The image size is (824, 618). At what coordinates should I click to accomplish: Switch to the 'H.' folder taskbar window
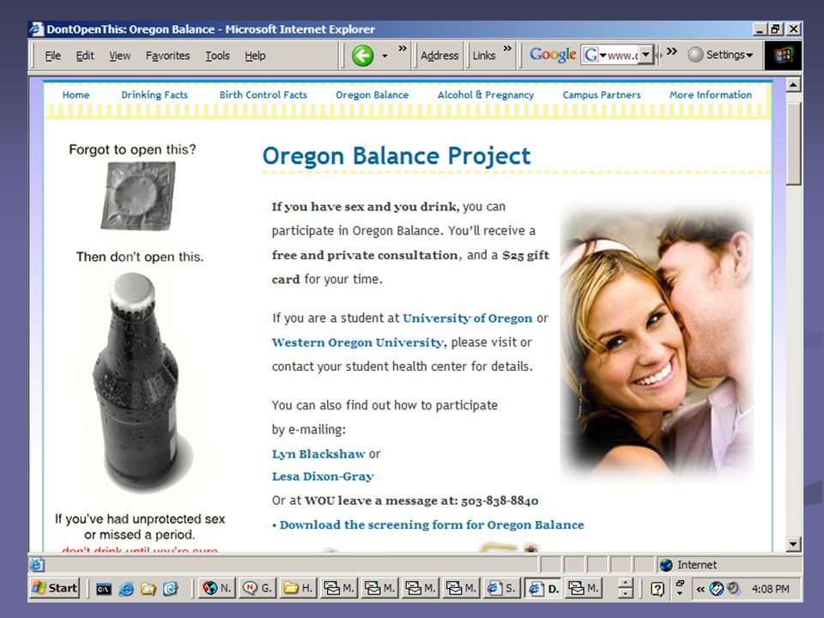[298, 588]
